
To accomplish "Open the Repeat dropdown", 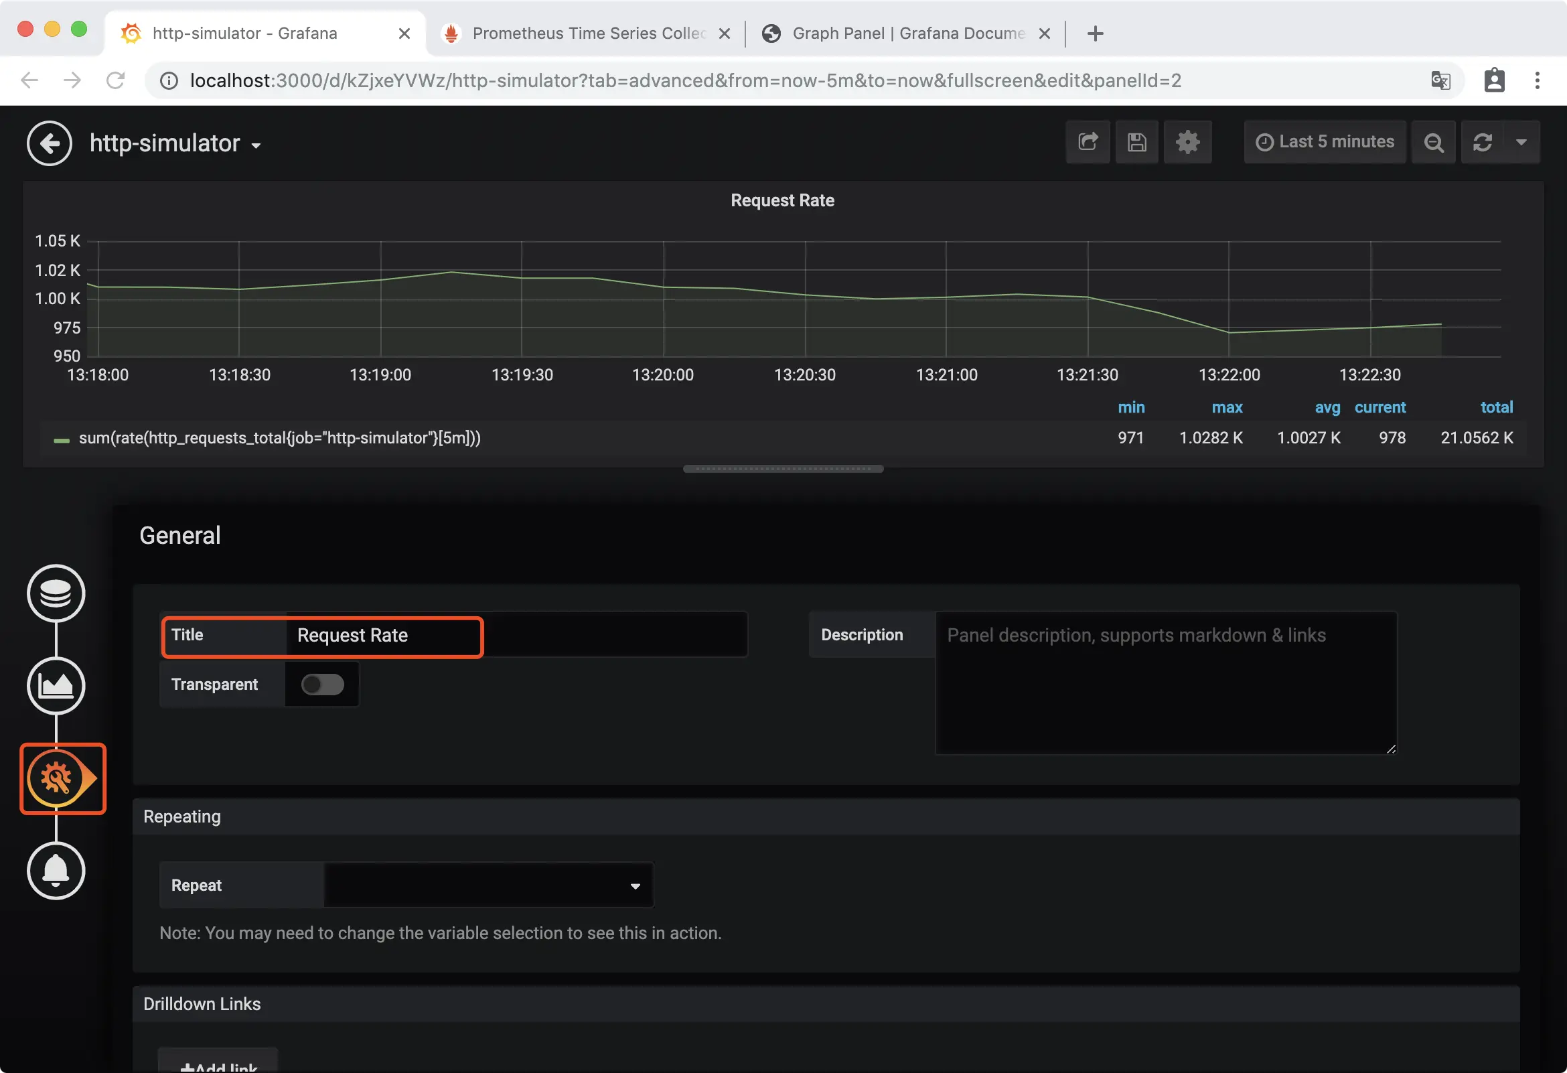I will [x=488, y=885].
